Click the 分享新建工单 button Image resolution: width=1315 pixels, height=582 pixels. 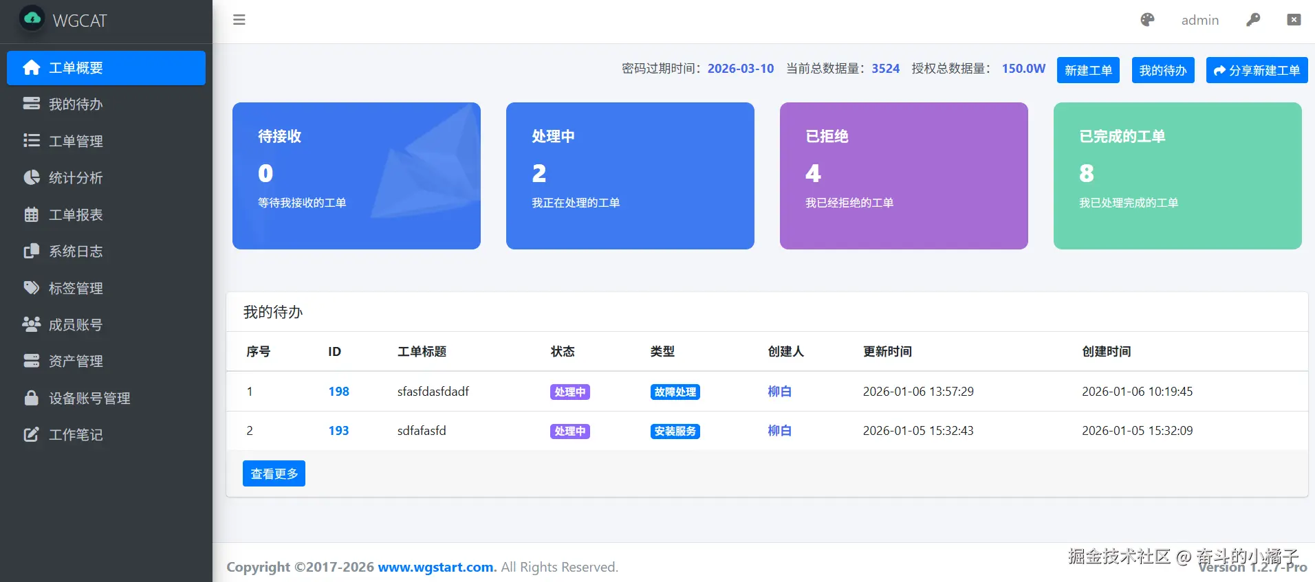(1257, 70)
